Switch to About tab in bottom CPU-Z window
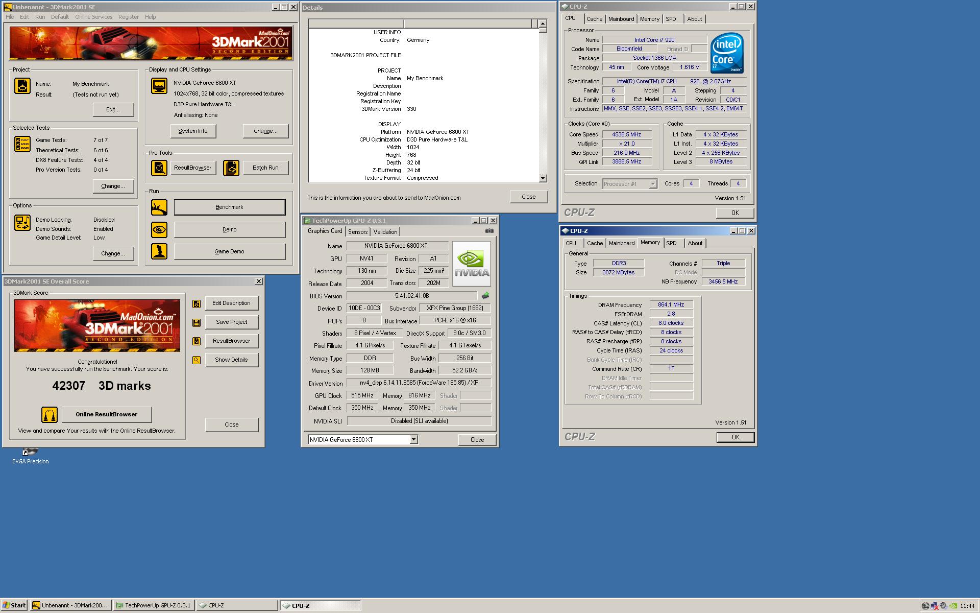This screenshot has height=613, width=980. tap(695, 243)
